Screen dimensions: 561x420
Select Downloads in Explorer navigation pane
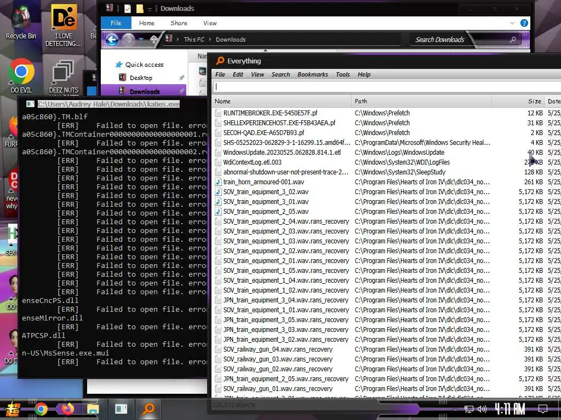(x=144, y=91)
